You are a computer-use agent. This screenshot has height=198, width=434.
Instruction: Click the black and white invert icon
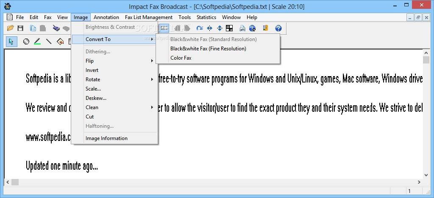pos(229,28)
